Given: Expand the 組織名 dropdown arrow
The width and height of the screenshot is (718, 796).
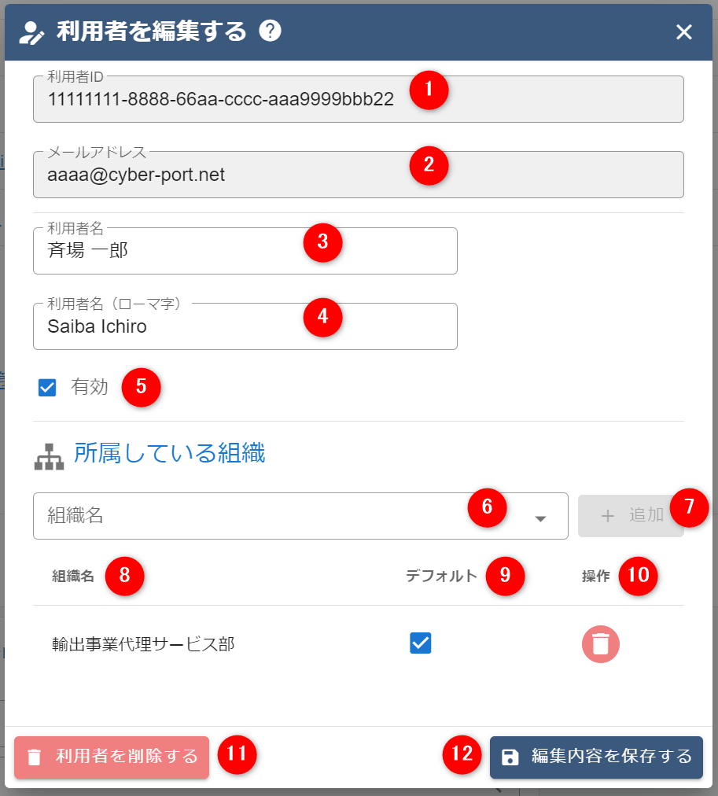Looking at the screenshot, I should (540, 518).
